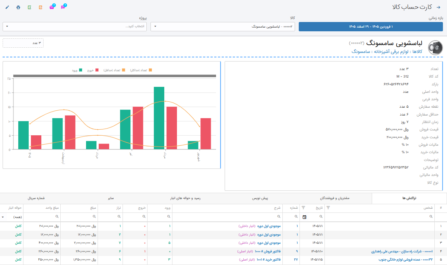Click the search icon in the شرح filter cell
Screen dimensions: 447x265
[x=278, y=217]
